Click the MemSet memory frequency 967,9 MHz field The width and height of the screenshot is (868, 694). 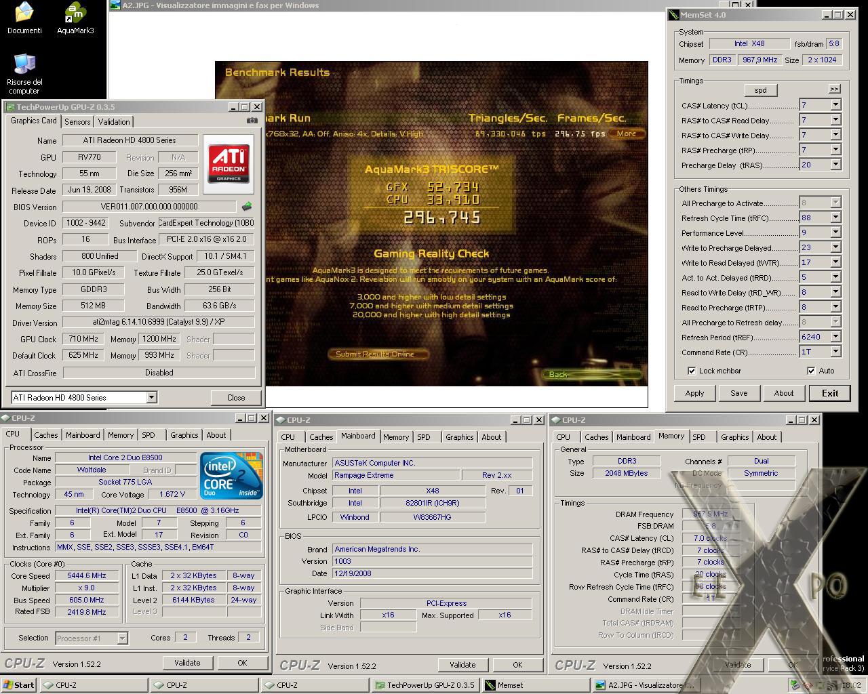tap(759, 60)
